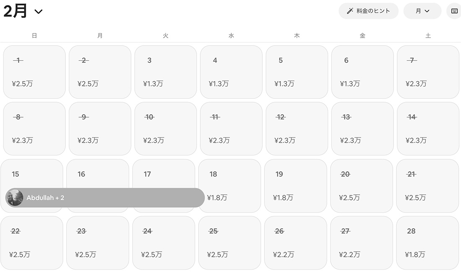
Task: Select blocked February 10 cell
Action: pyautogui.click(x=166, y=129)
